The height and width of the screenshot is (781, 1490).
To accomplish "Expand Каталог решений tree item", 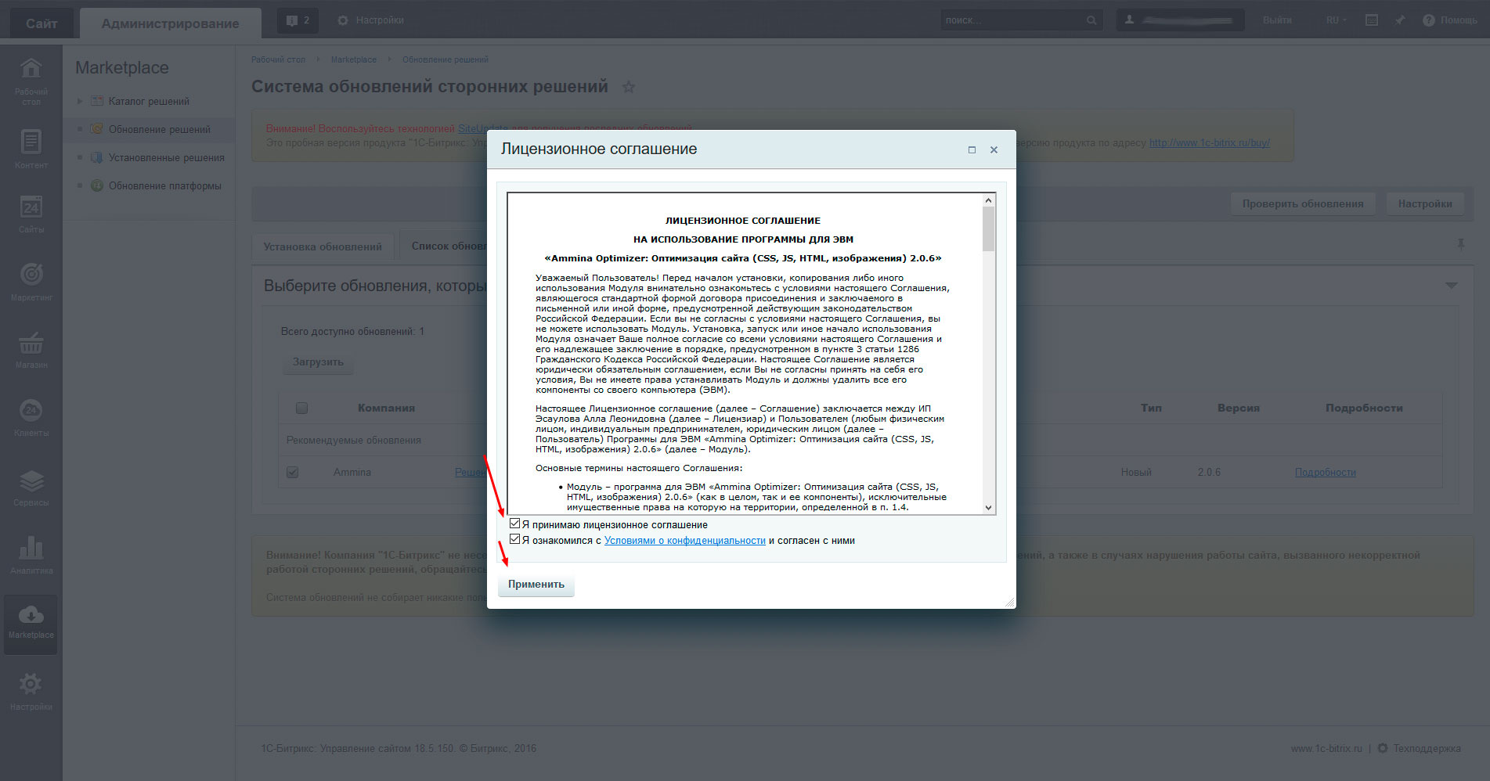I will click(80, 101).
